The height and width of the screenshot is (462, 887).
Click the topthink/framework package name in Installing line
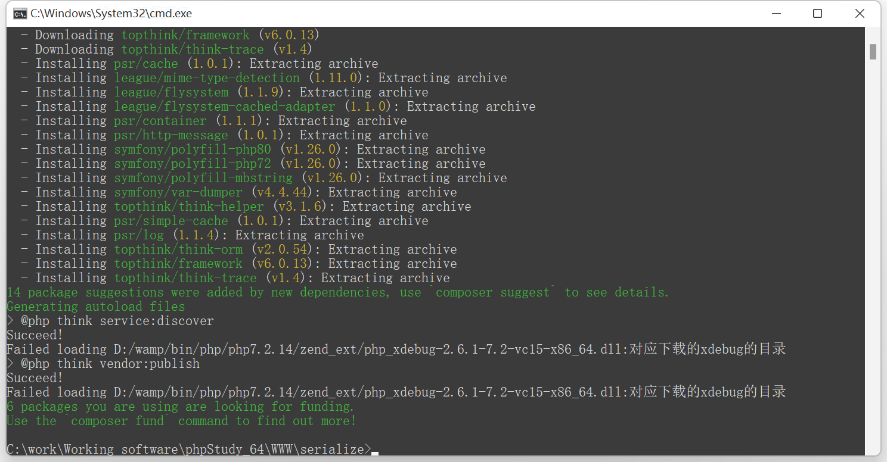(x=179, y=264)
